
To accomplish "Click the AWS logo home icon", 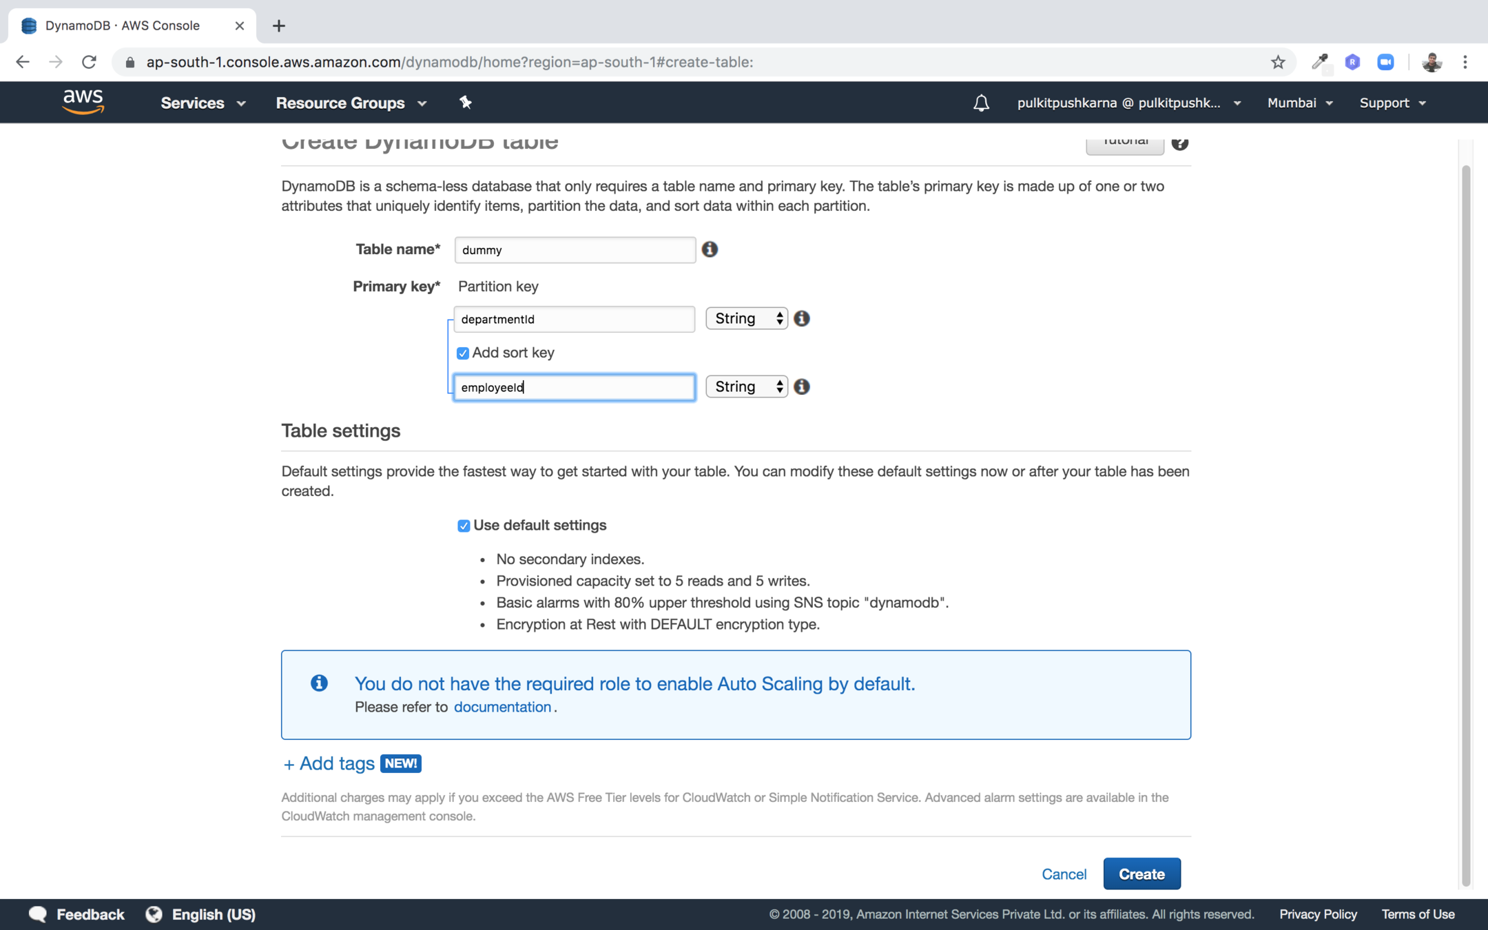I will (x=83, y=101).
